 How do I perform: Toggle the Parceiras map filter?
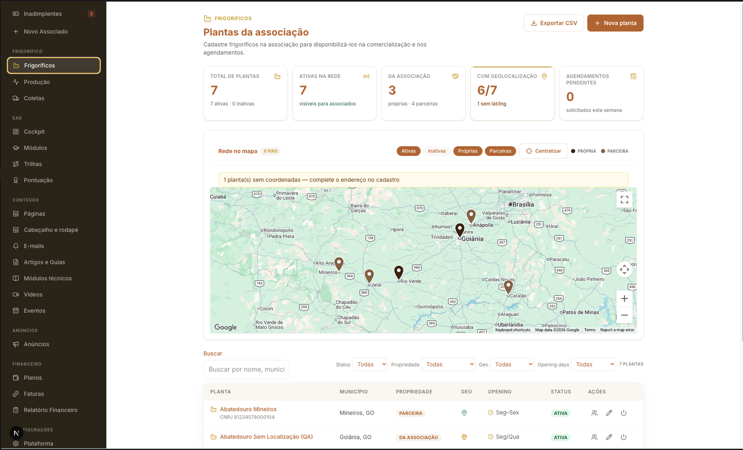pos(500,151)
